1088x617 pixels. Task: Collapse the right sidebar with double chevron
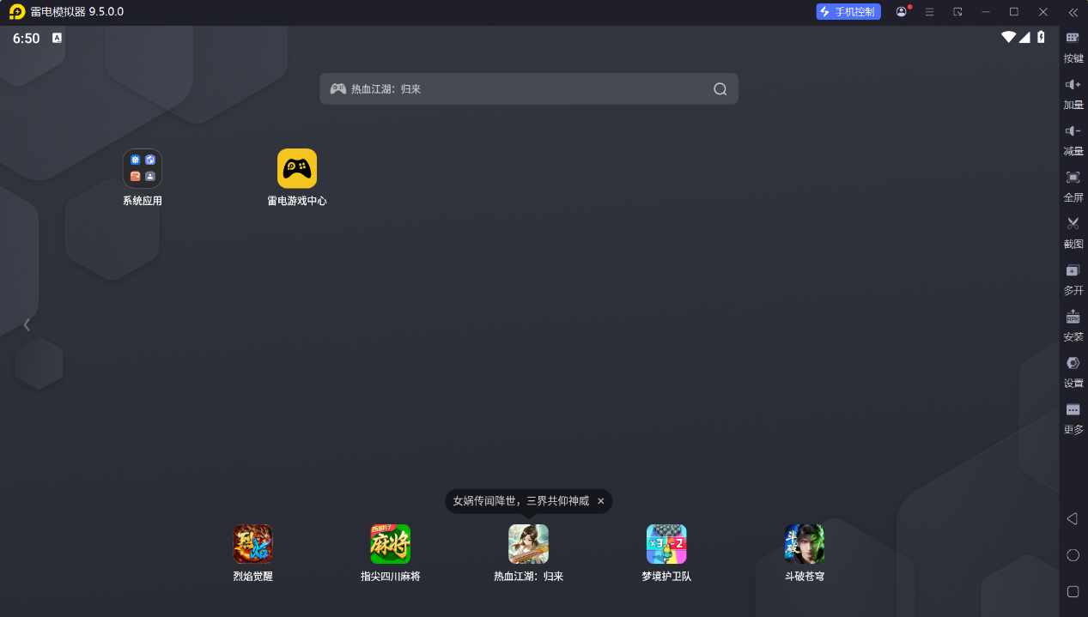1073,12
